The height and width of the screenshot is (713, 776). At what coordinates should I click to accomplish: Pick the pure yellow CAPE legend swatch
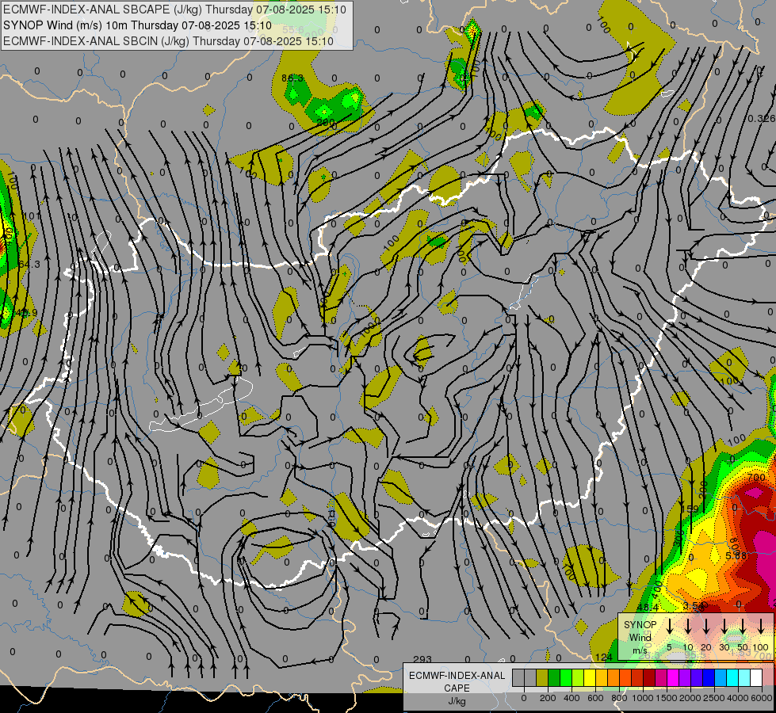[x=590, y=677]
